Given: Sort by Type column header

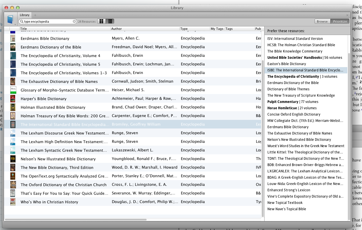Looking at the screenshot, I should click(195, 29).
